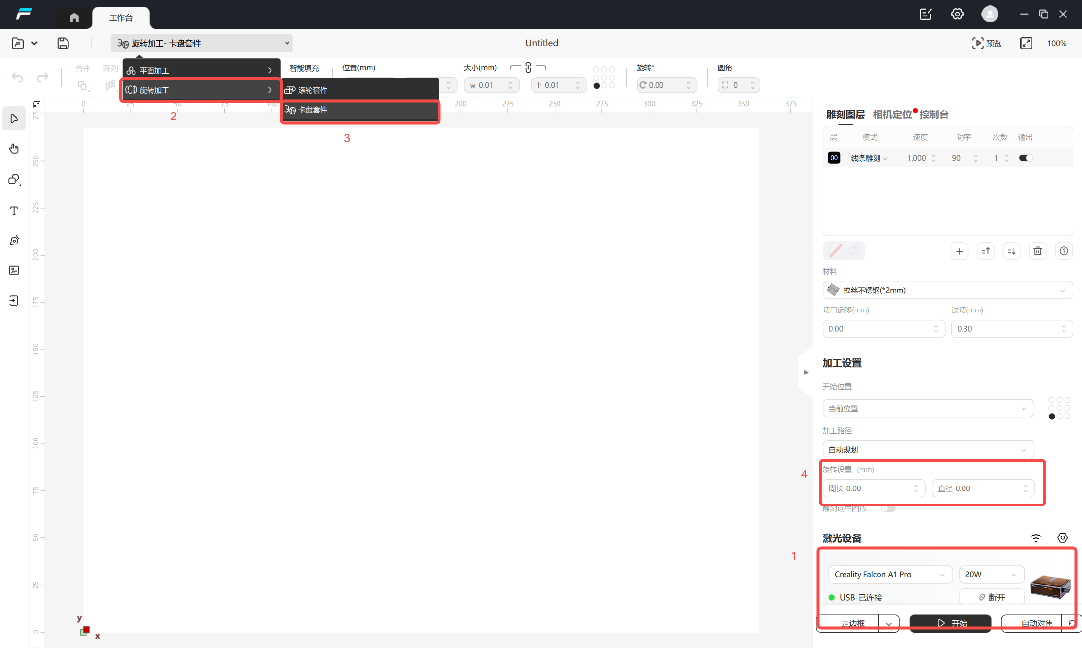
Task: Add a new layer with plus icon
Action: tap(959, 251)
